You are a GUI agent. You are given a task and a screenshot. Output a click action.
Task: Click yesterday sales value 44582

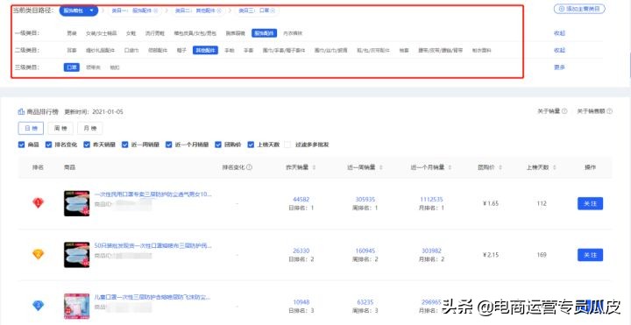[x=301, y=200]
